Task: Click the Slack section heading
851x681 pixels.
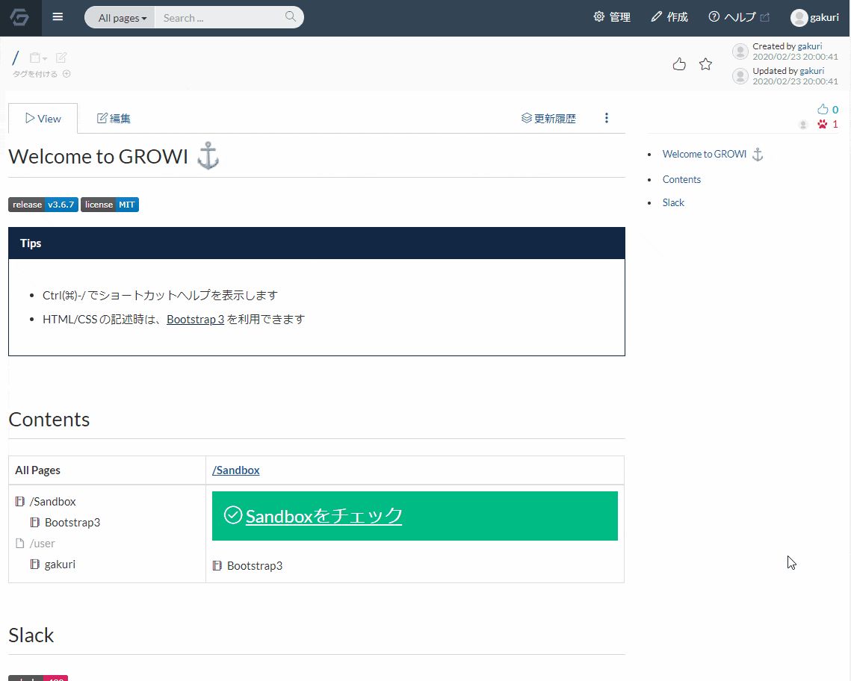Action: 31,635
